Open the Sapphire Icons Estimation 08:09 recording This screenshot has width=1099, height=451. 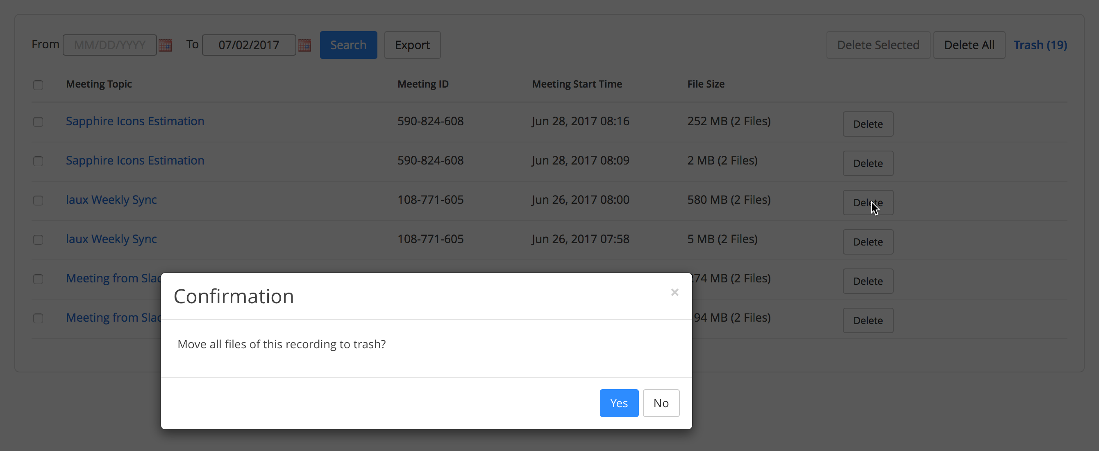click(x=135, y=161)
